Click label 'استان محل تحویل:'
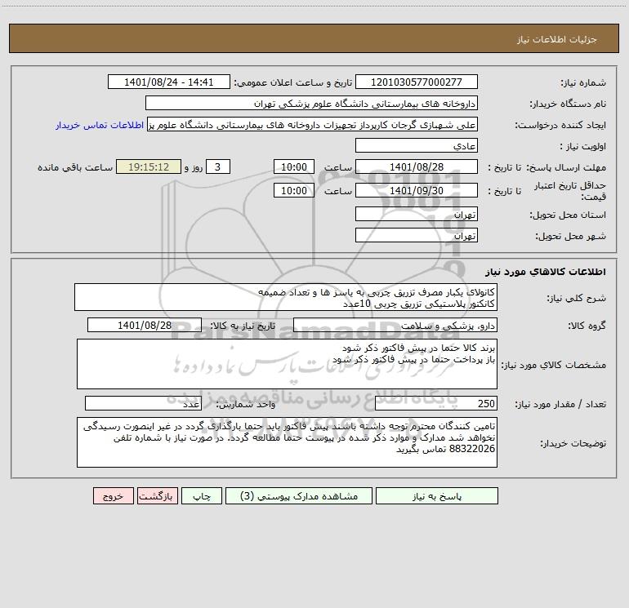 pyautogui.click(x=568, y=215)
